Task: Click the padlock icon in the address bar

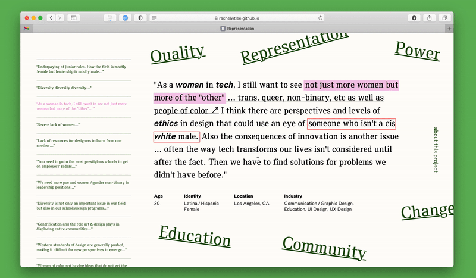Action: (x=216, y=18)
